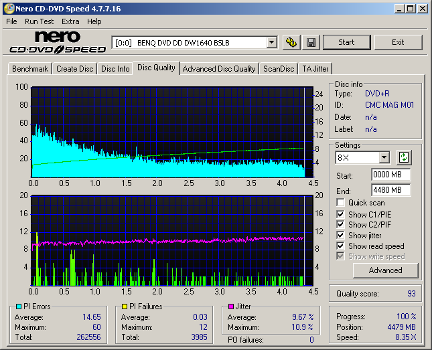Viewport: 432px width, 350px height.
Task: Disable Show read speed checkbox
Action: click(x=341, y=246)
